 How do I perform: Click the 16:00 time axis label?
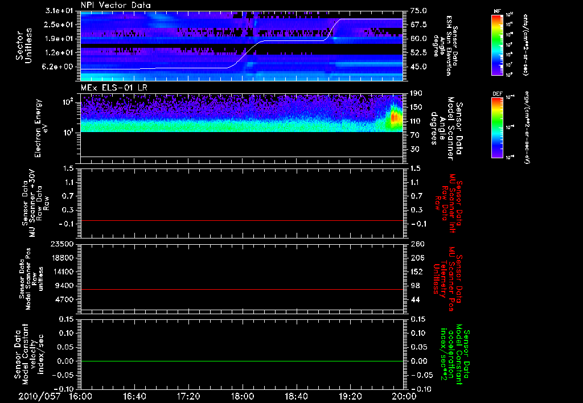point(80,396)
